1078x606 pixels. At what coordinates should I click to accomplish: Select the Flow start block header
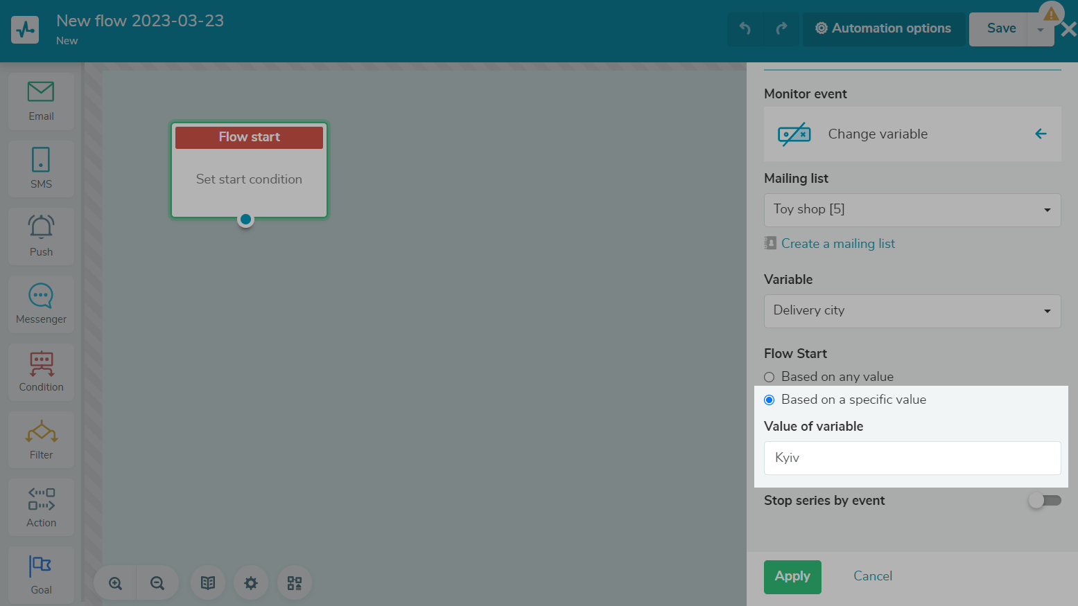249,137
